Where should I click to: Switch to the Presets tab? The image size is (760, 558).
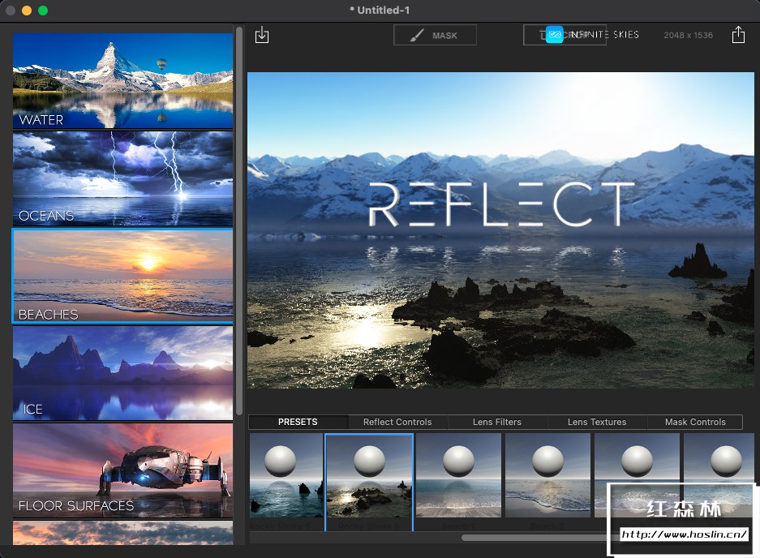pos(298,422)
